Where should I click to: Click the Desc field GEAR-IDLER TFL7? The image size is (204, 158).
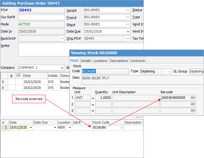(x=143, y=80)
